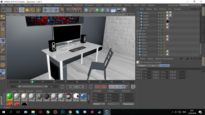Add a light object via bulb icon
Screen dimensions: 205x115
coord(124,10)
